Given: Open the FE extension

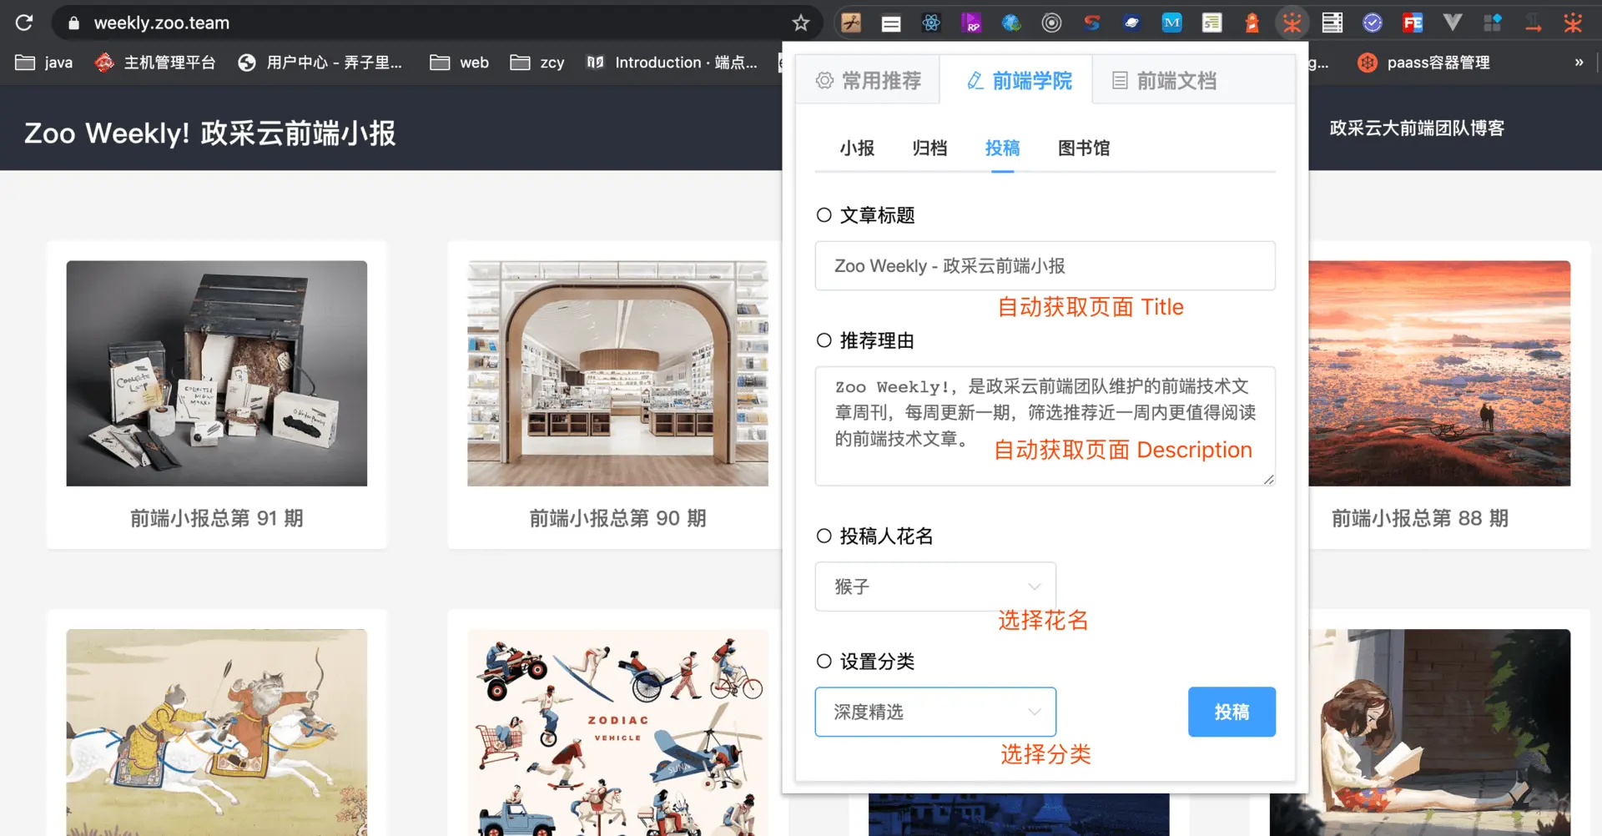Looking at the screenshot, I should tap(1412, 23).
